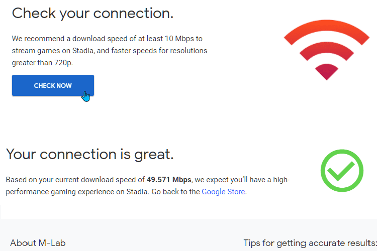This screenshot has width=377, height=251.
Task: Click the blue CHECK NOW button
Action: [x=53, y=85]
